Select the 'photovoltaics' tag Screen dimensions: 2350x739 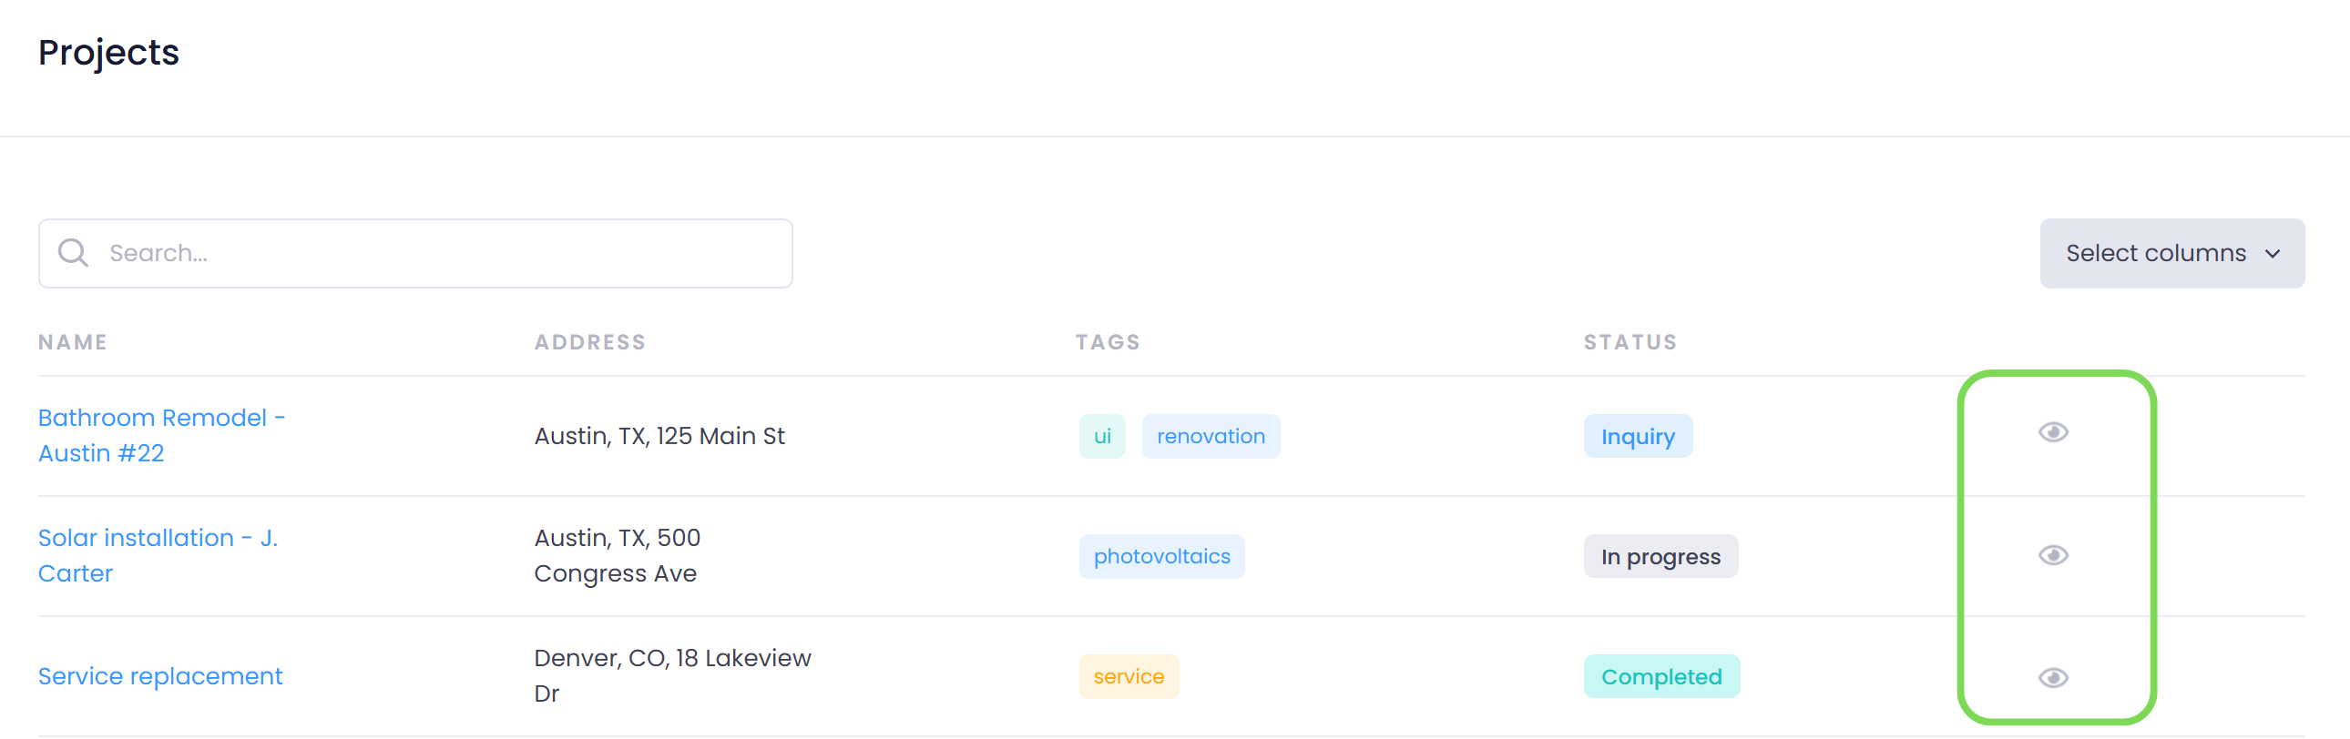(x=1161, y=556)
